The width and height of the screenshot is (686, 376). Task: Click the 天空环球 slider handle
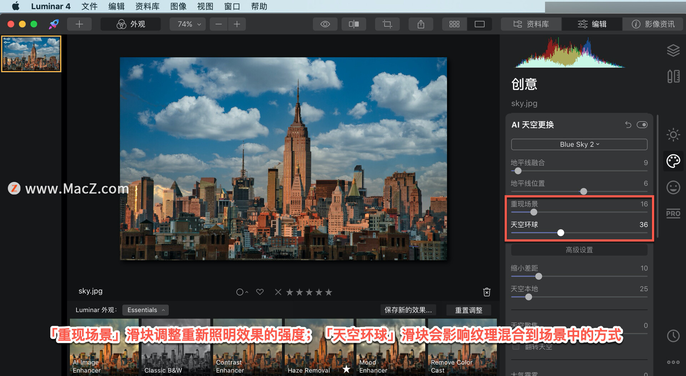[x=561, y=233]
